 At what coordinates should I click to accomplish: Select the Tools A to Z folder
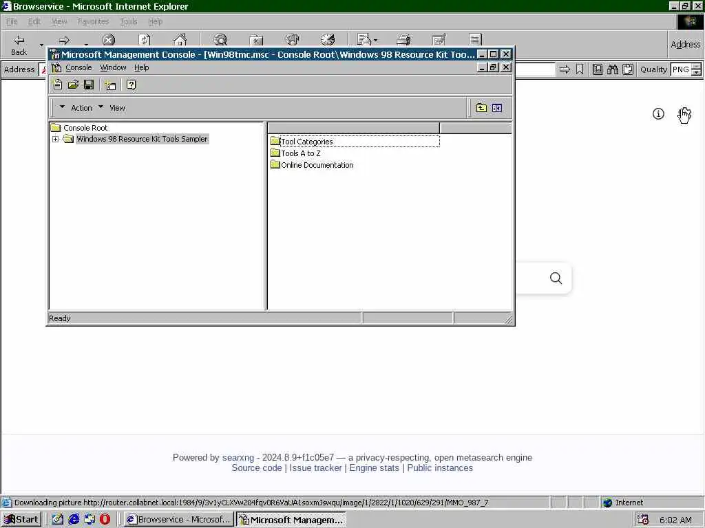[x=300, y=153]
